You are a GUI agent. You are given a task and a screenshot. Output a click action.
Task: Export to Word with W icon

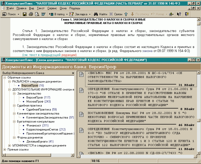pos(43,14)
